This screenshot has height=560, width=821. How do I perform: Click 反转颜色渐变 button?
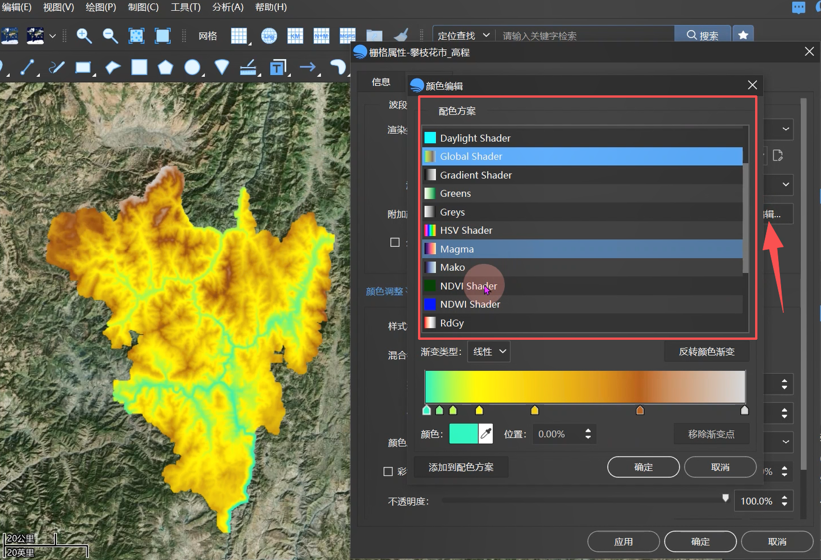707,351
